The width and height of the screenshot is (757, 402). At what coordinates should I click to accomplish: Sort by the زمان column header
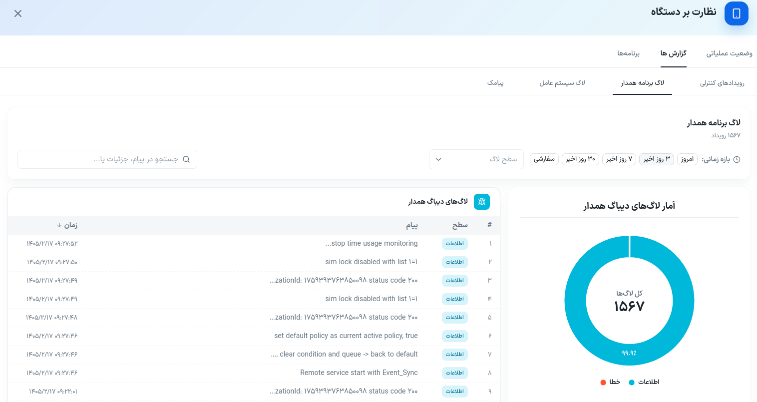67,226
